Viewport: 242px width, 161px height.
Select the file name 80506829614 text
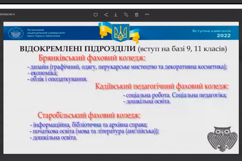click(x=7, y=14)
